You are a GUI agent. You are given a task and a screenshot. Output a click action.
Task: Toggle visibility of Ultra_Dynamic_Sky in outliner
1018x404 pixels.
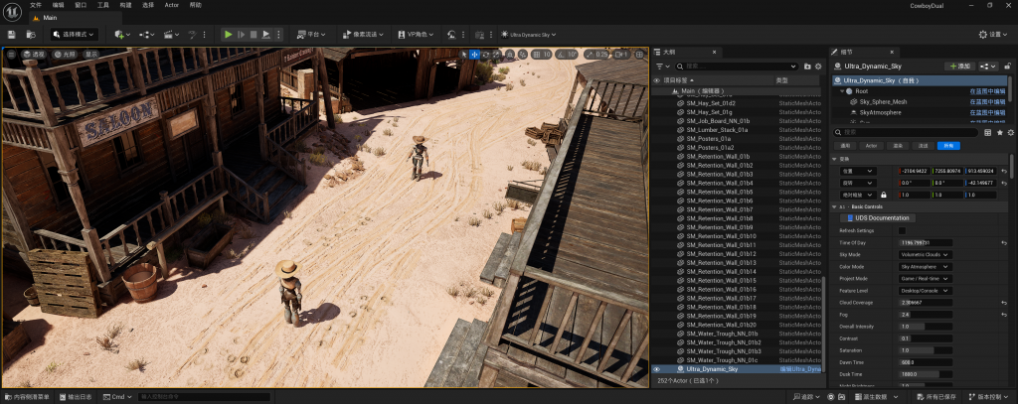click(x=656, y=368)
